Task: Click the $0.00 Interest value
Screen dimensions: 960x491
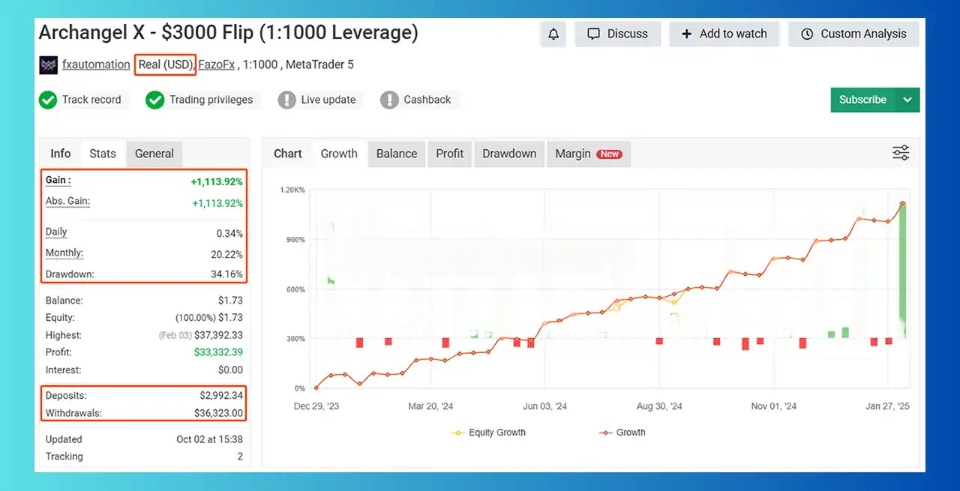Action: pyautogui.click(x=230, y=370)
